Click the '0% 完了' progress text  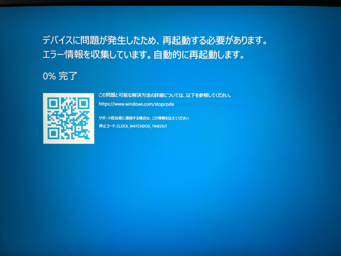[60, 76]
